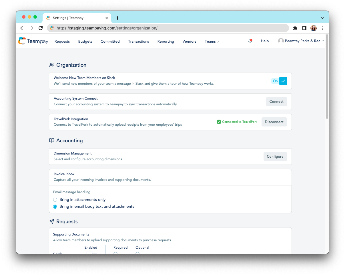Open the notifications bell
345x275 pixels.
click(250, 41)
